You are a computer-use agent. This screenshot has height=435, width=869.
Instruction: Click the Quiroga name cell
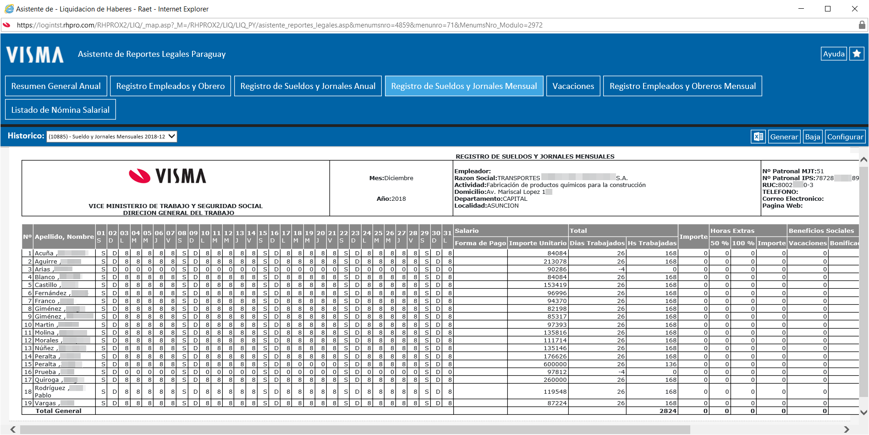tap(65, 380)
